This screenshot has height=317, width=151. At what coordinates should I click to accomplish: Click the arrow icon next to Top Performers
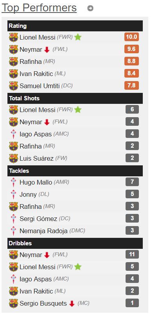(90, 8)
